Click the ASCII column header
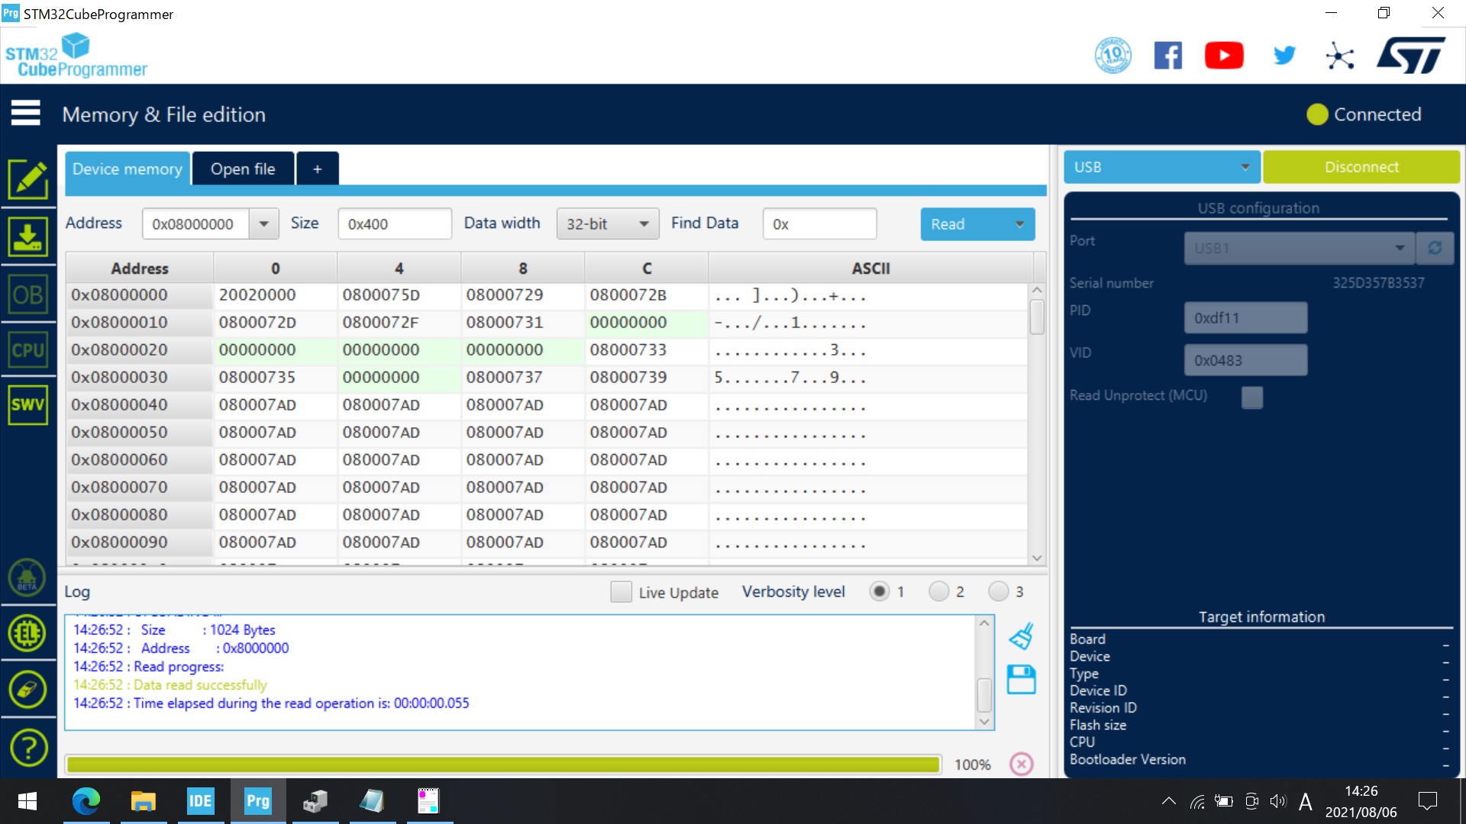 click(870, 268)
